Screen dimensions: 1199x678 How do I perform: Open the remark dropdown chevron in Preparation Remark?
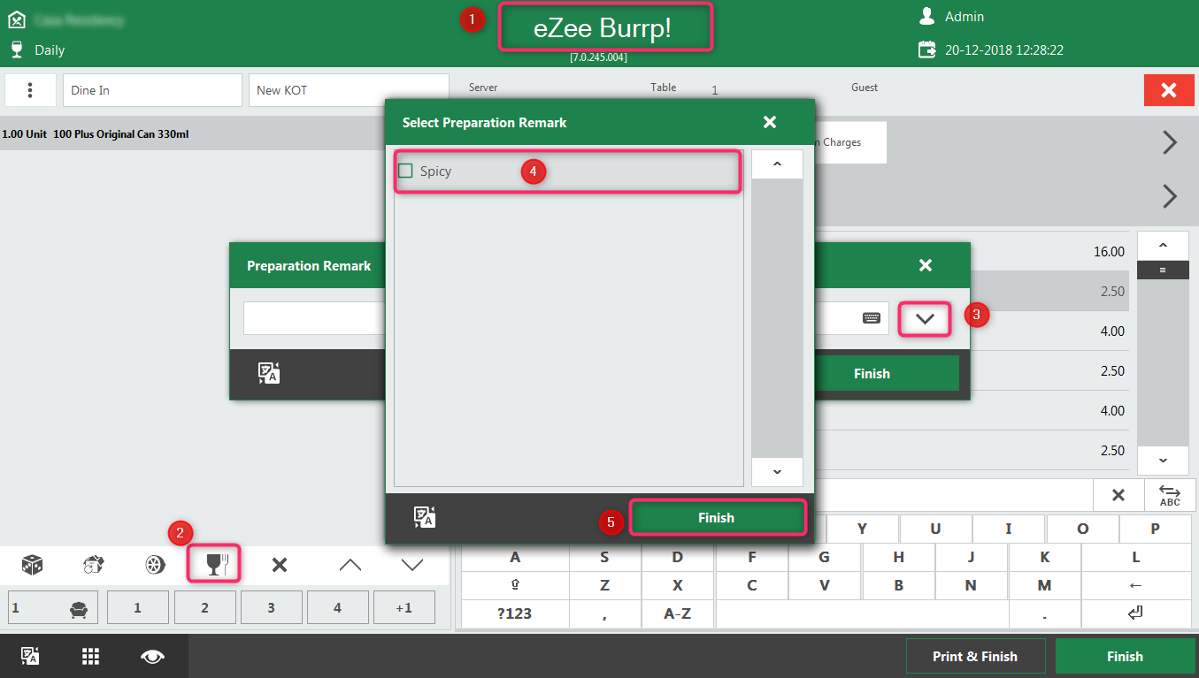click(925, 319)
